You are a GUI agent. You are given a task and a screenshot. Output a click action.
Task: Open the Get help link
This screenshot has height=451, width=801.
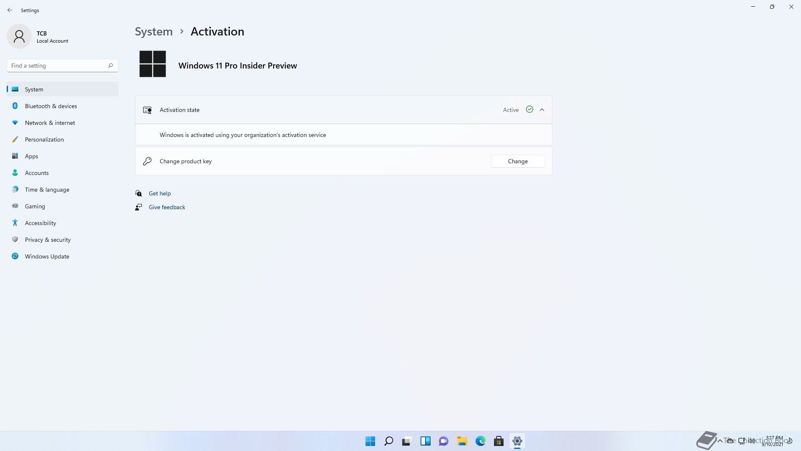(x=160, y=193)
